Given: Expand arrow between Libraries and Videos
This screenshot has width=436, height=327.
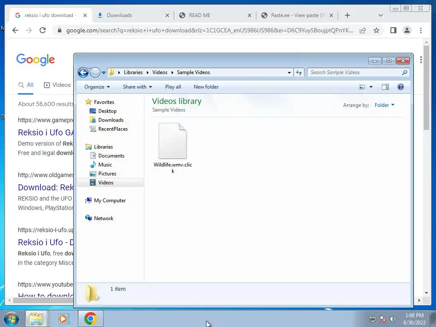Looking at the screenshot, I should [x=147, y=72].
